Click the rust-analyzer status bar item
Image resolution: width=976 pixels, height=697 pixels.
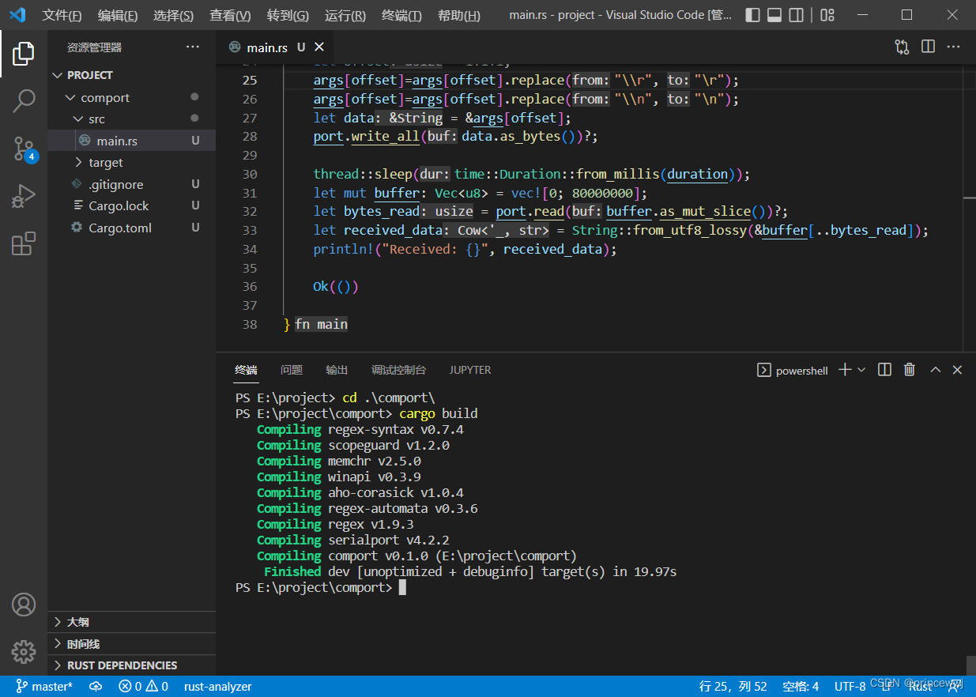coord(217,686)
